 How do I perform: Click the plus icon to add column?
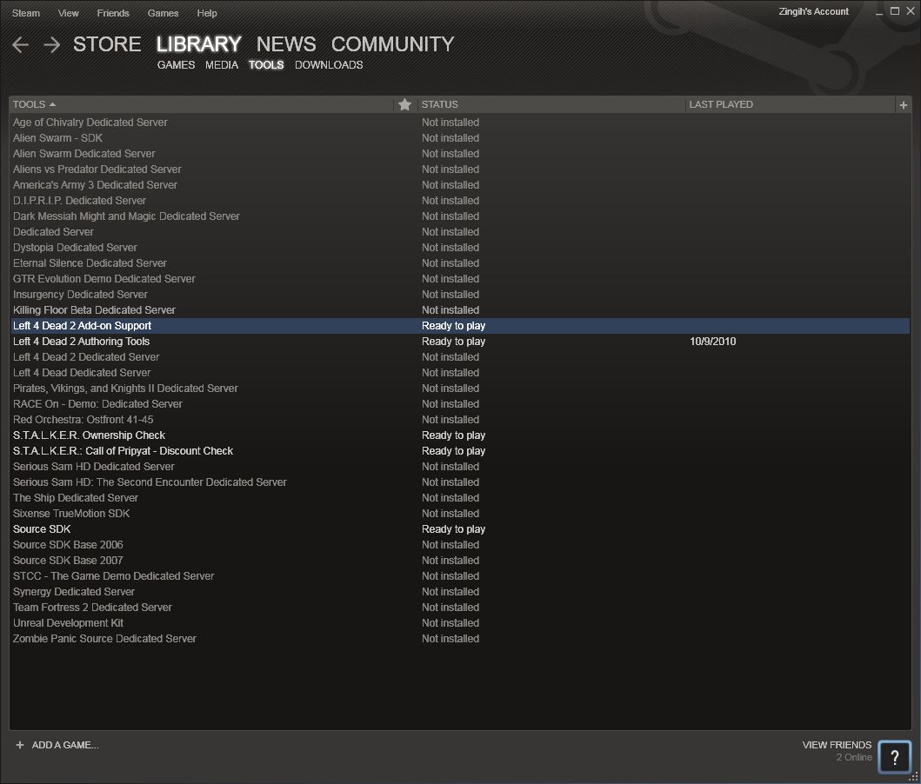coord(904,104)
